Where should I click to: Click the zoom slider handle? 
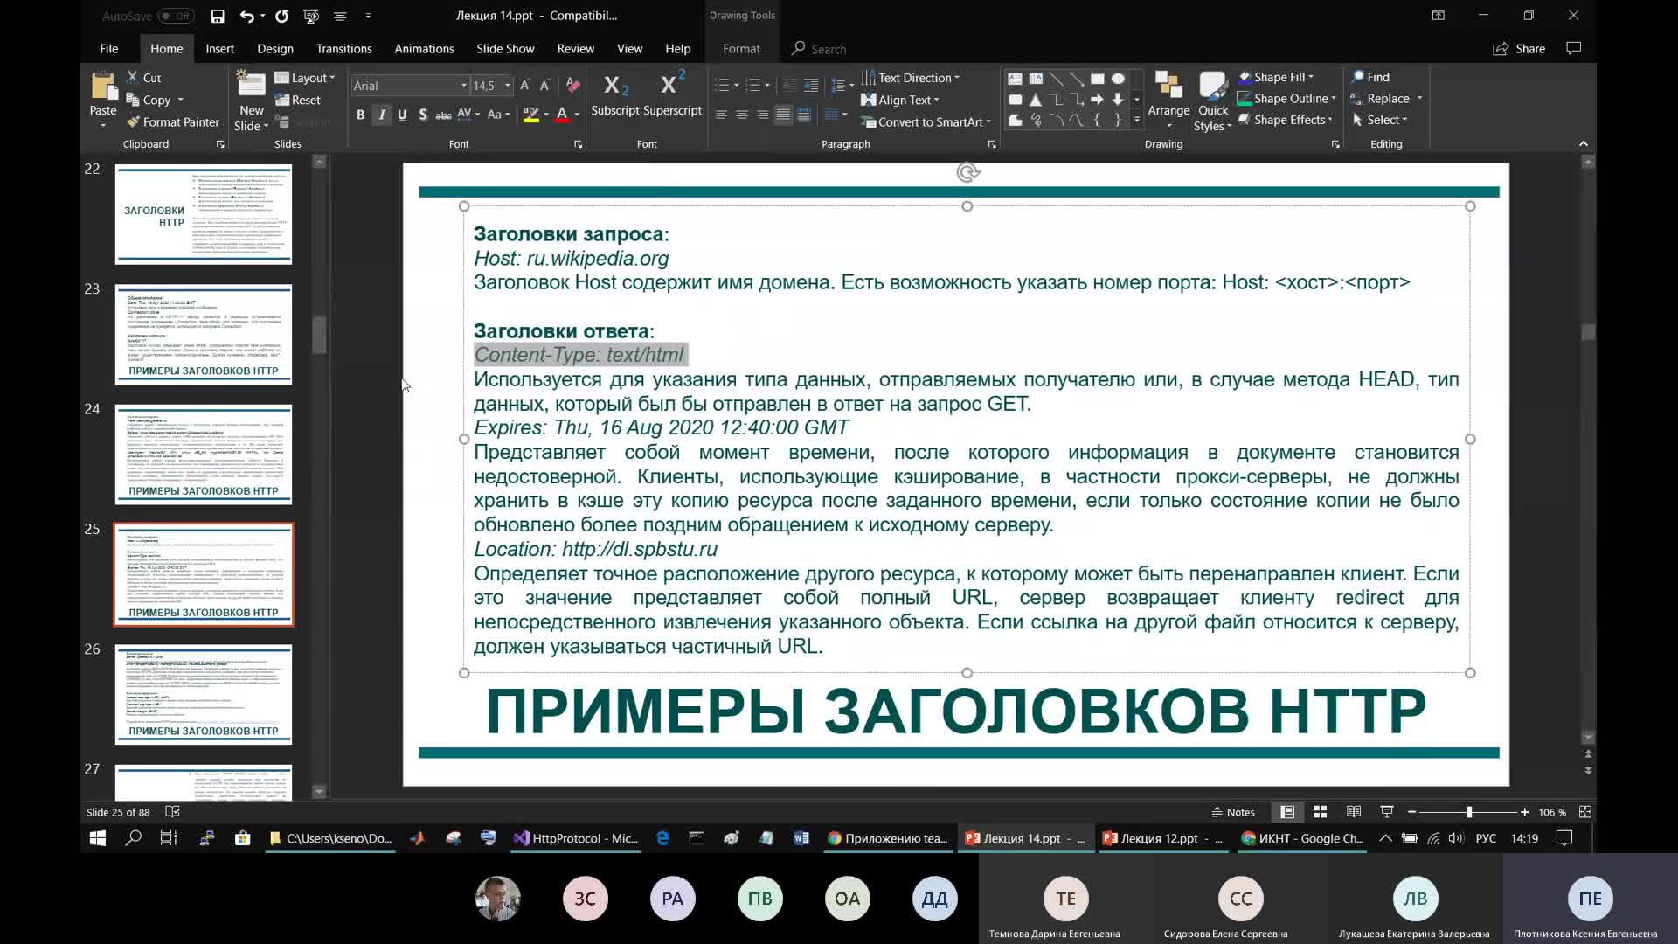[x=1469, y=812]
